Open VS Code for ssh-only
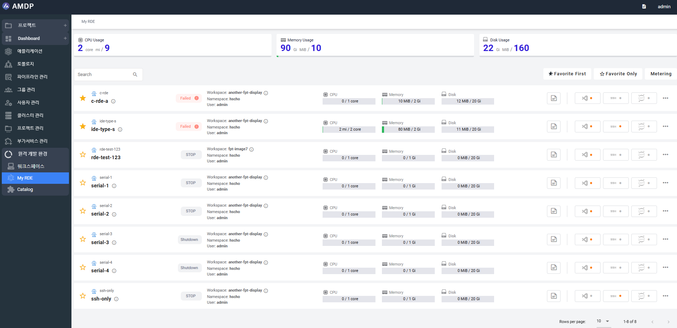Screen dimensions: 677x328 coord(587,296)
